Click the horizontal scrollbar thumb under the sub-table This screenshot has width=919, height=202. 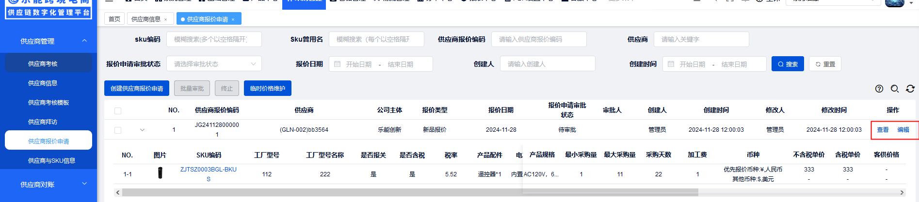pyautogui.click(x=410, y=192)
